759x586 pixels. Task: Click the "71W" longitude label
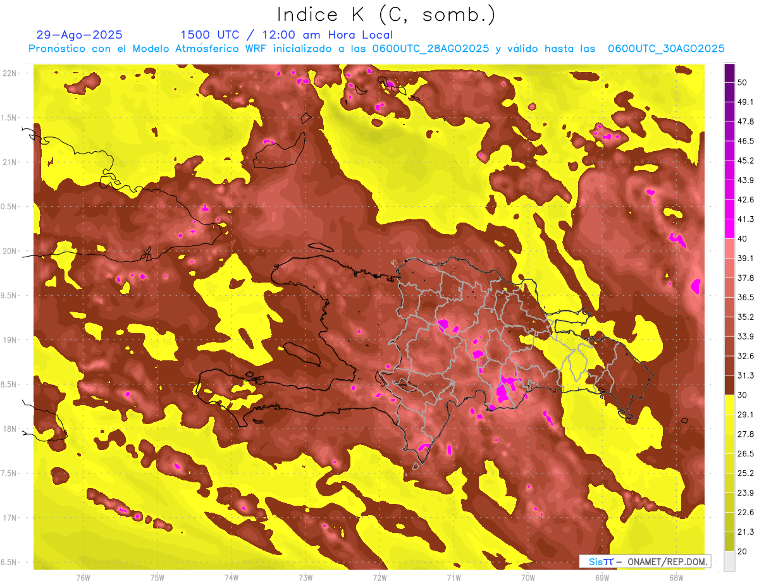[454, 578]
